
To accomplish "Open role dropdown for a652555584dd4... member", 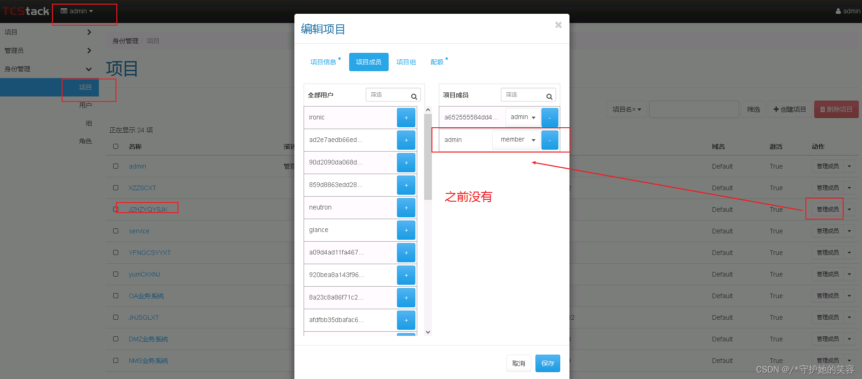I will coord(523,117).
